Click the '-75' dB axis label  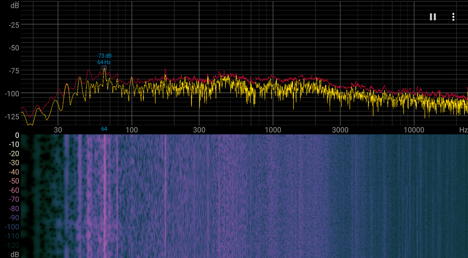[x=14, y=71]
